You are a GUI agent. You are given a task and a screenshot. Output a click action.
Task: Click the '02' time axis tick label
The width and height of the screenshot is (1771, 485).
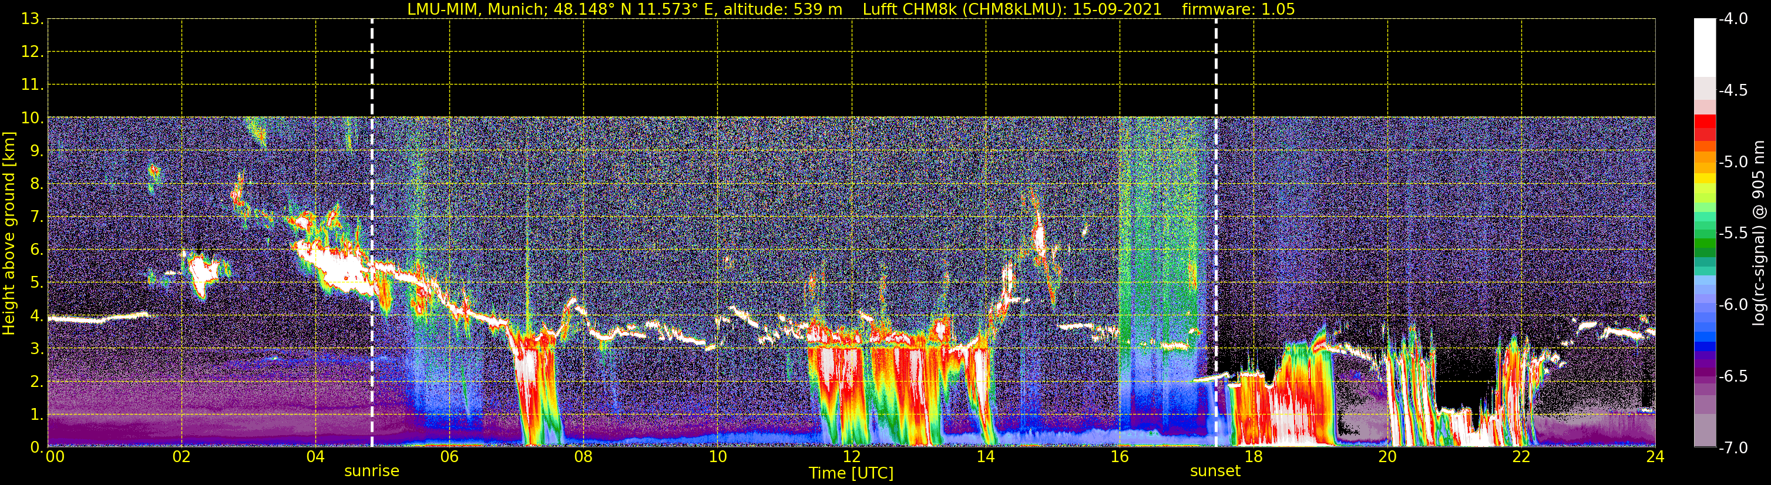pyautogui.click(x=182, y=457)
